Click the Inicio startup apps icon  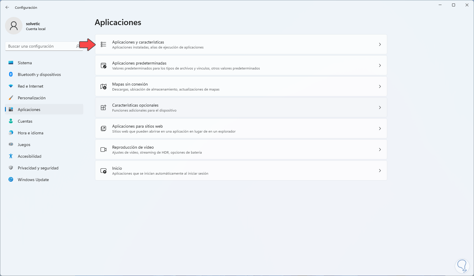point(103,171)
